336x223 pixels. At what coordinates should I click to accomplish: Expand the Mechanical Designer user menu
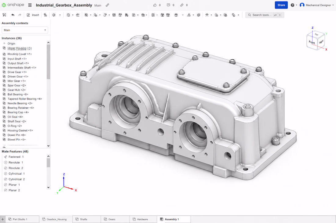point(317,5)
